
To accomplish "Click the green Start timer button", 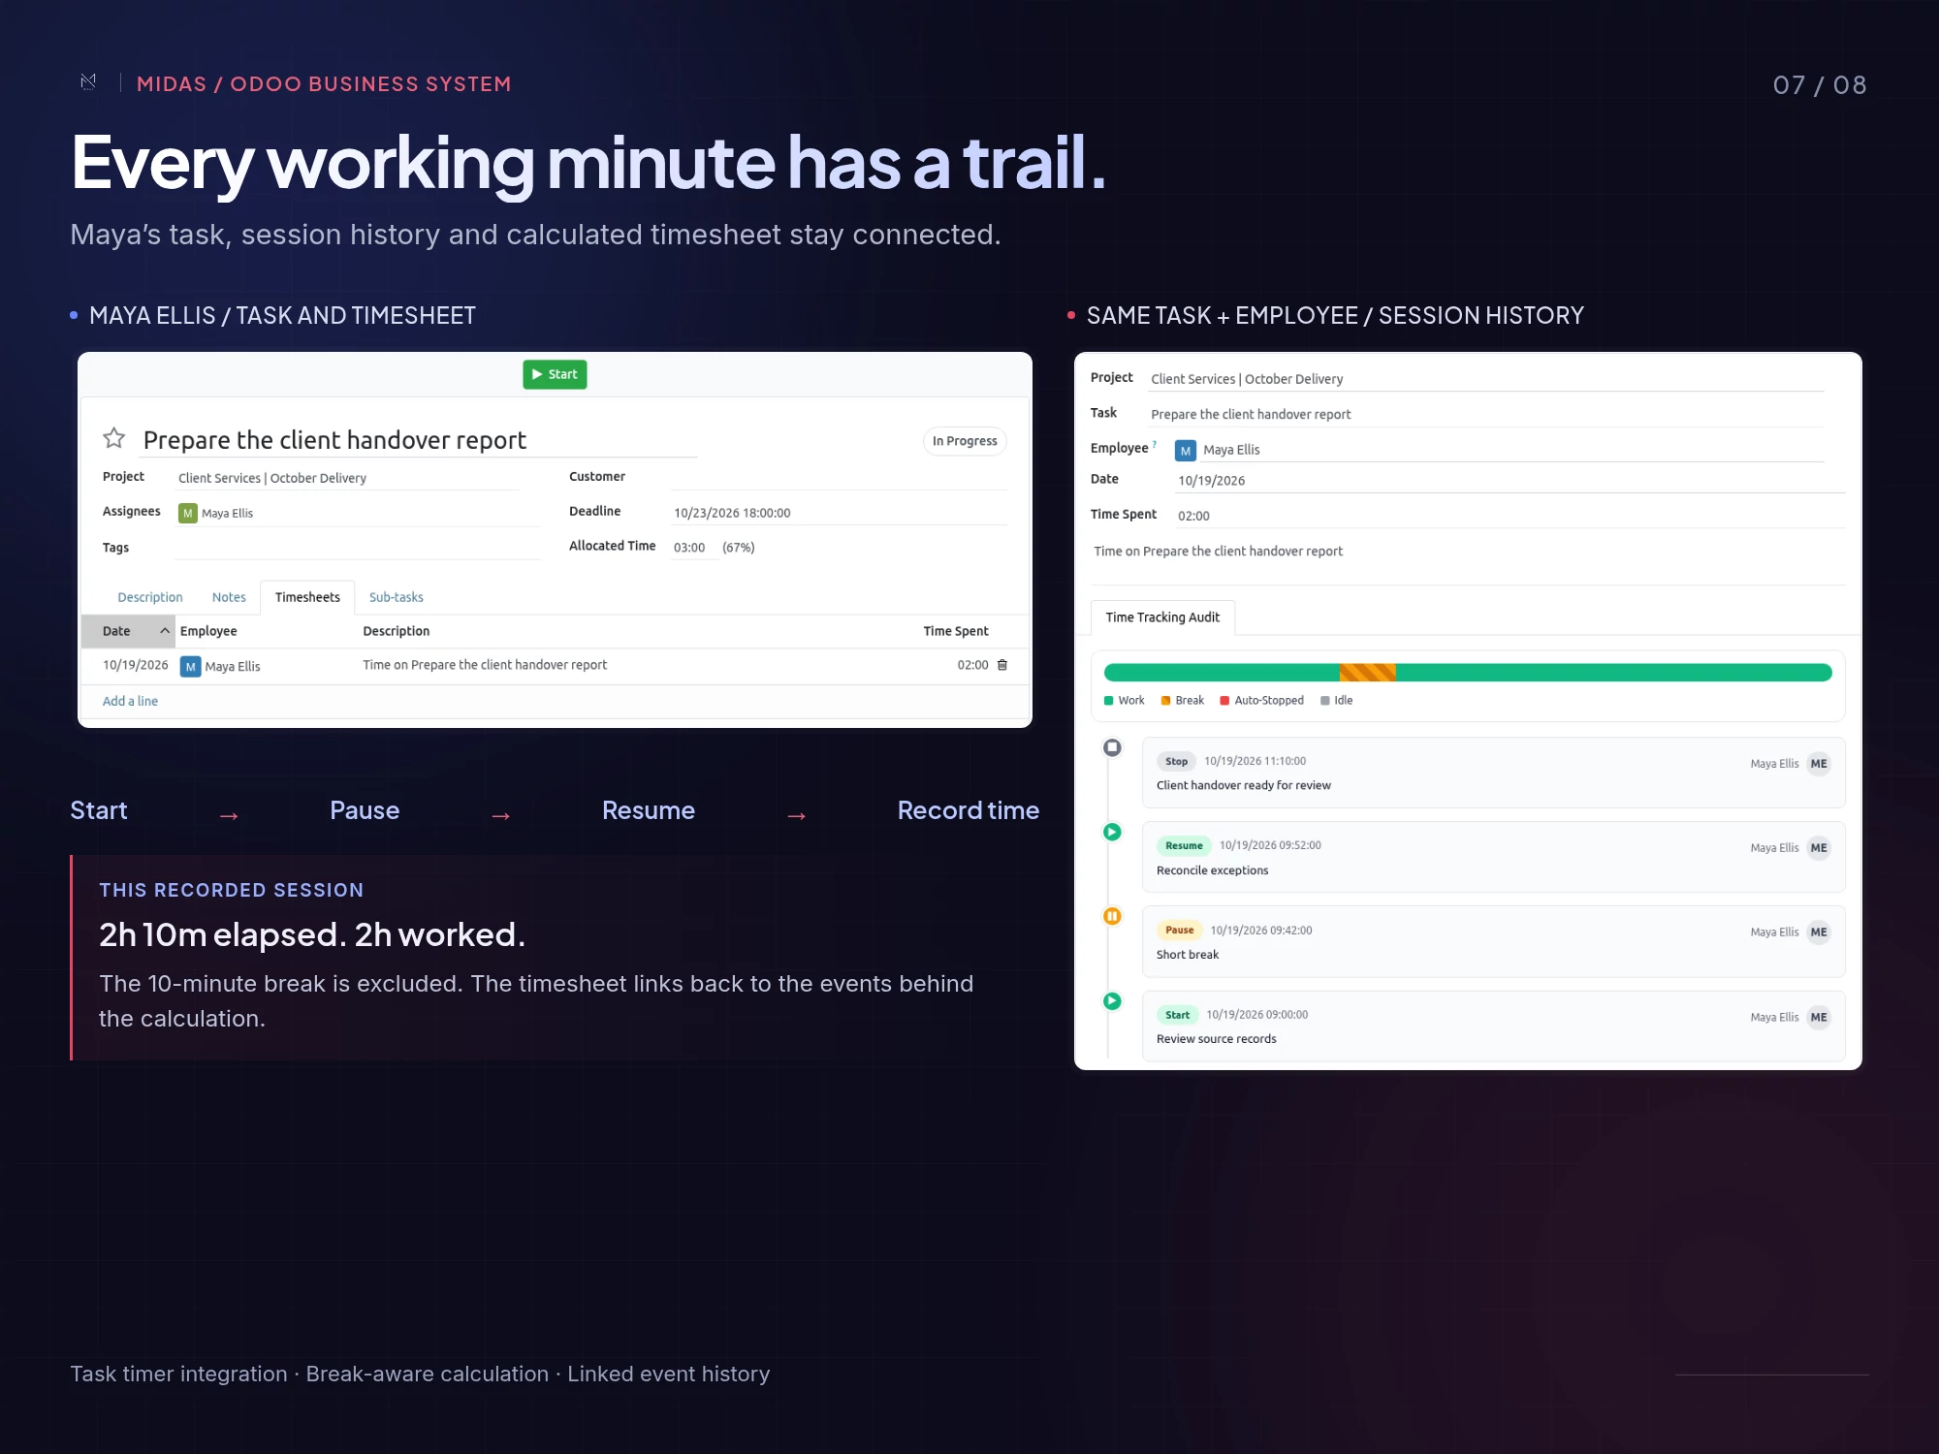I will coord(555,374).
